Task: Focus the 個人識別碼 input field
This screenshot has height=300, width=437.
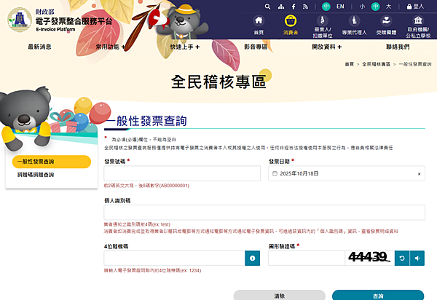Action: click(x=264, y=213)
